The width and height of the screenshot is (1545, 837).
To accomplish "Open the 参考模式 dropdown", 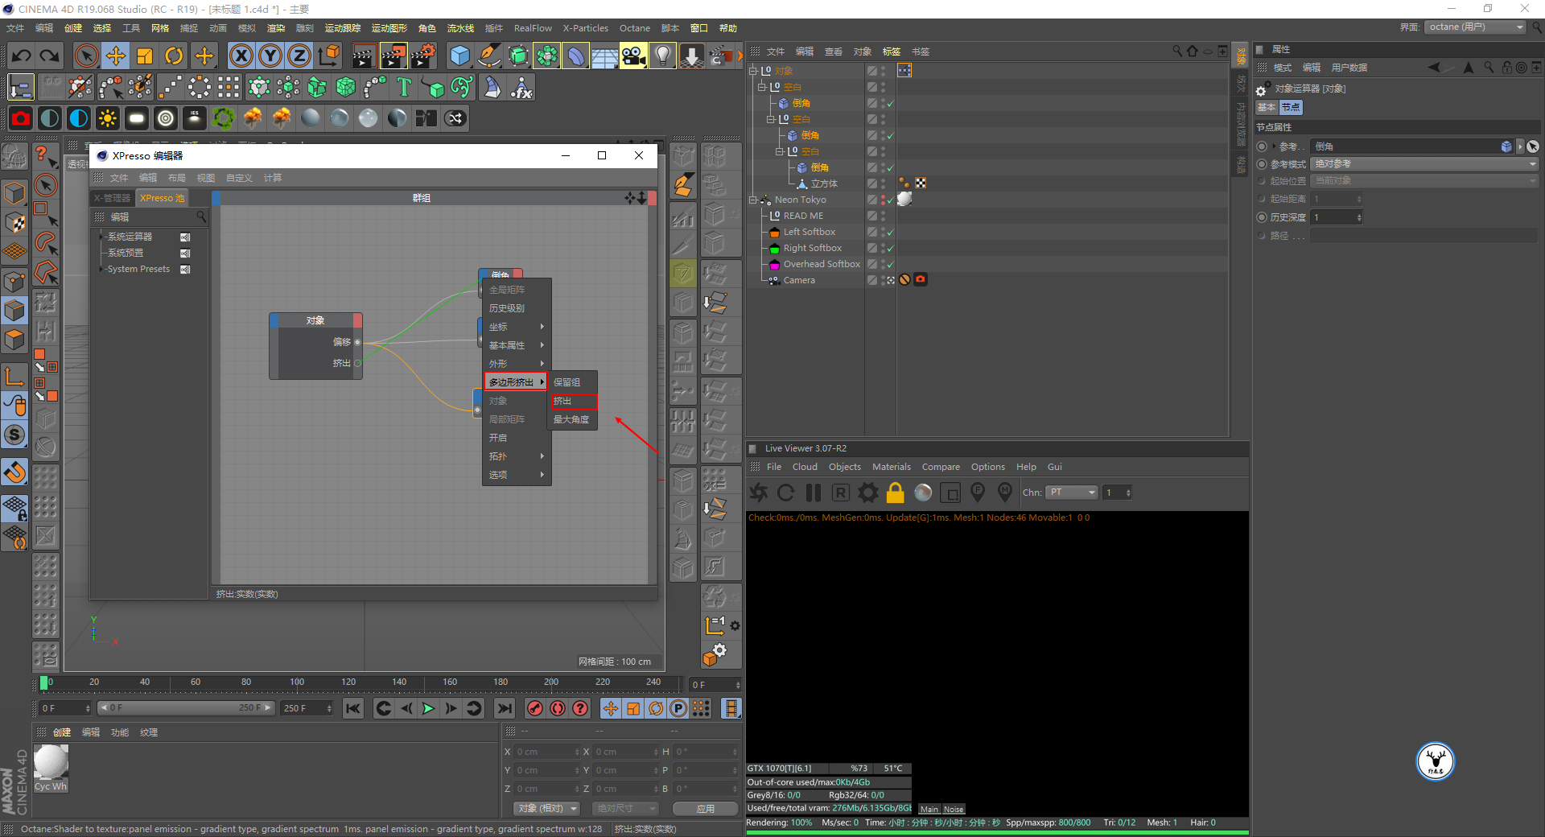I will pos(1424,163).
